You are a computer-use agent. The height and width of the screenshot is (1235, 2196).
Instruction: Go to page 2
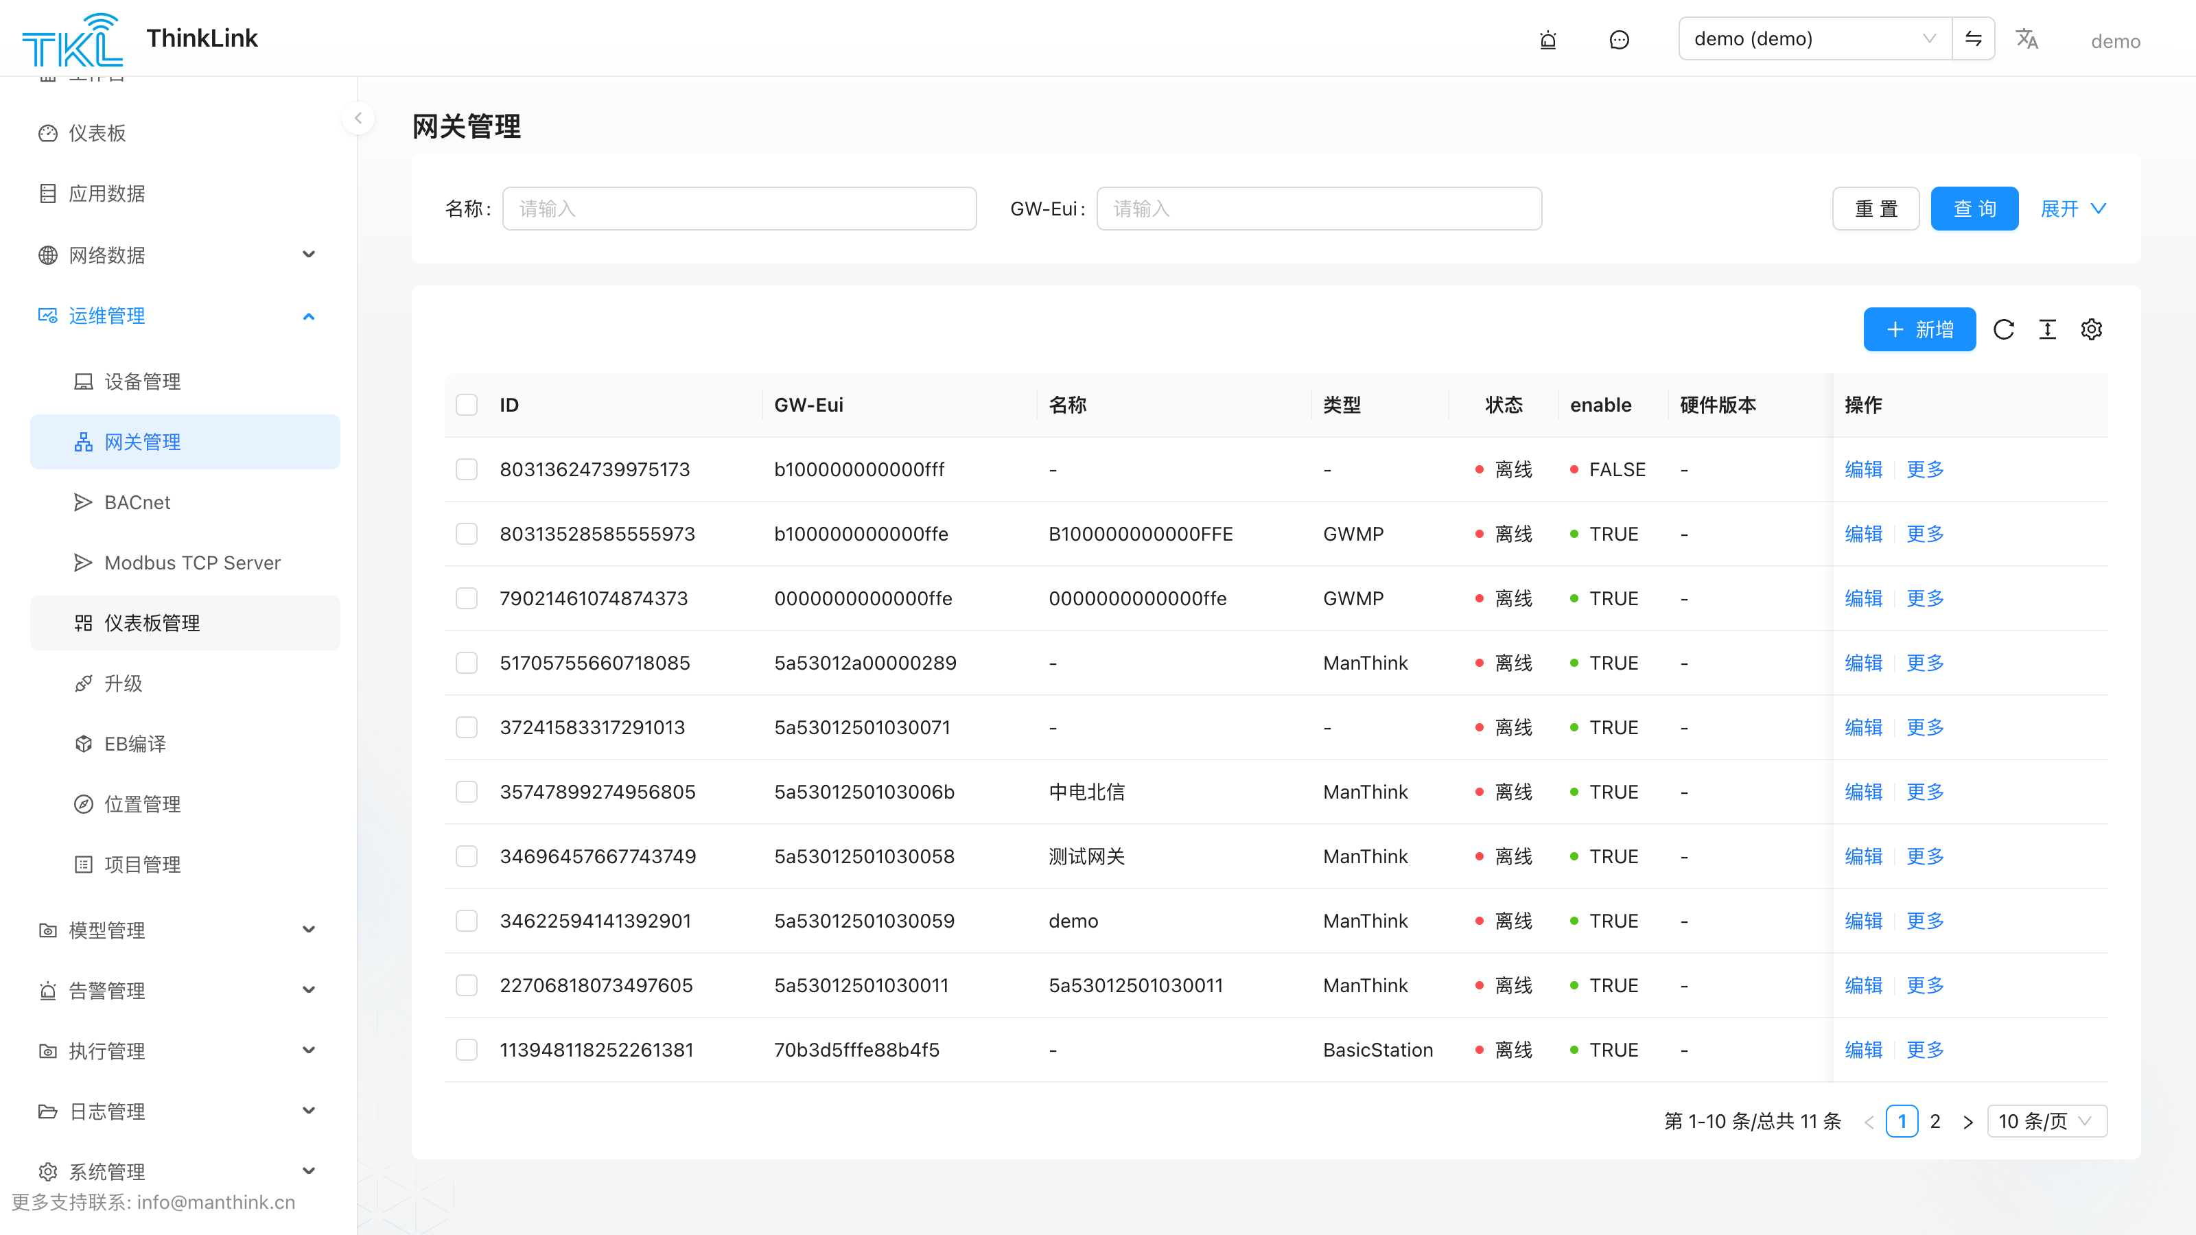click(x=1935, y=1122)
